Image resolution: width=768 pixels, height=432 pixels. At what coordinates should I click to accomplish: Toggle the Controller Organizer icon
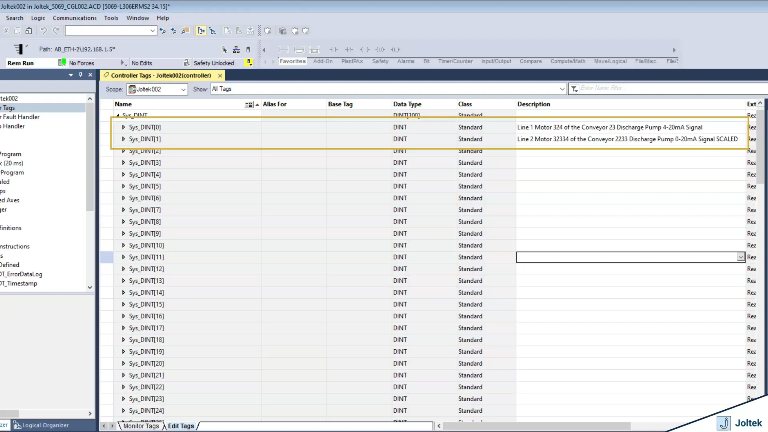(x=201, y=31)
